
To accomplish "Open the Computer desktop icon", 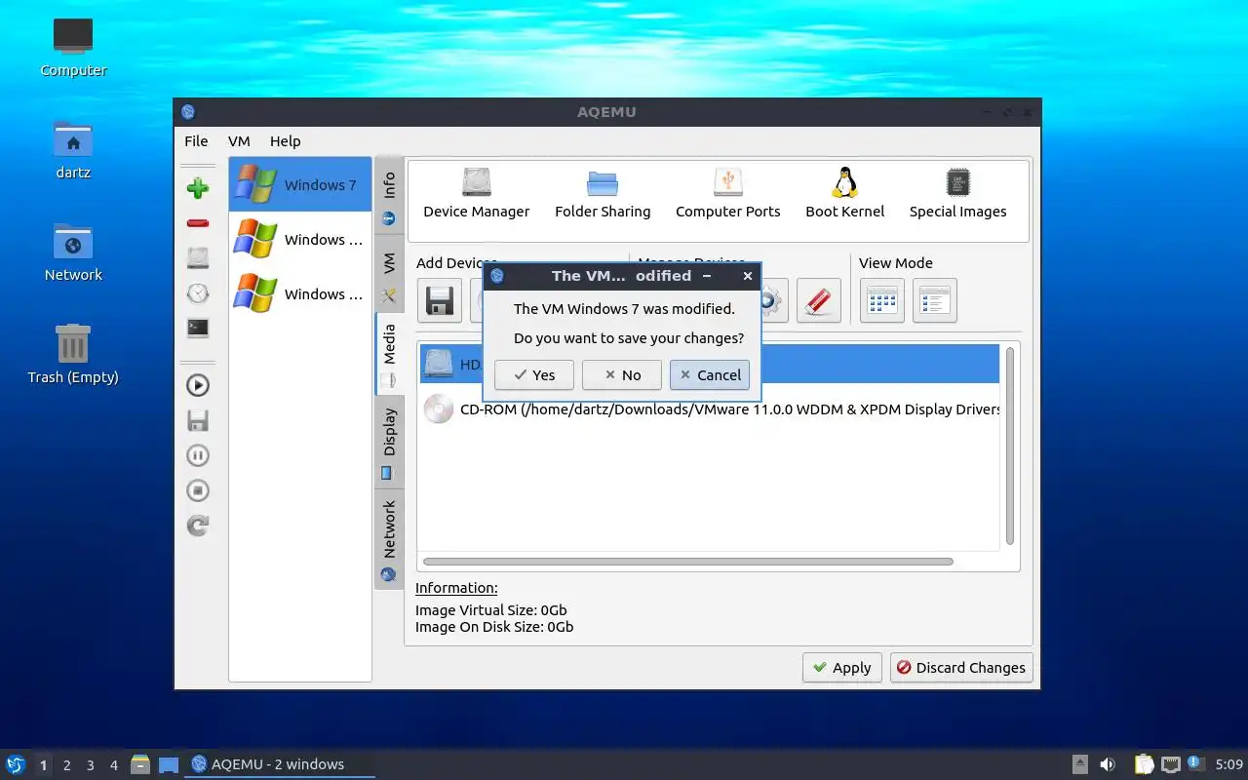I will tap(73, 47).
